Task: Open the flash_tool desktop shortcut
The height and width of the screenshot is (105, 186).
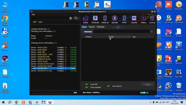Action: coord(179,60)
